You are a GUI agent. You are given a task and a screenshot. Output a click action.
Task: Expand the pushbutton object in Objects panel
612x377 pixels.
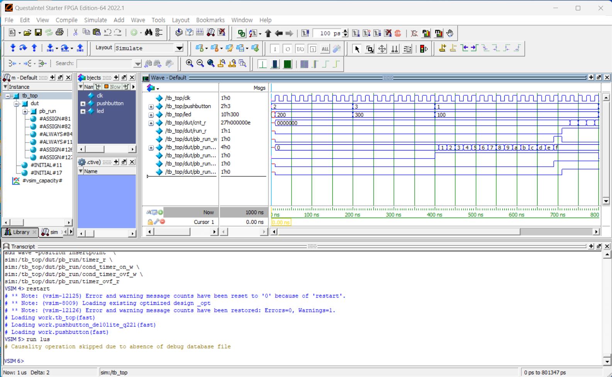pos(83,104)
